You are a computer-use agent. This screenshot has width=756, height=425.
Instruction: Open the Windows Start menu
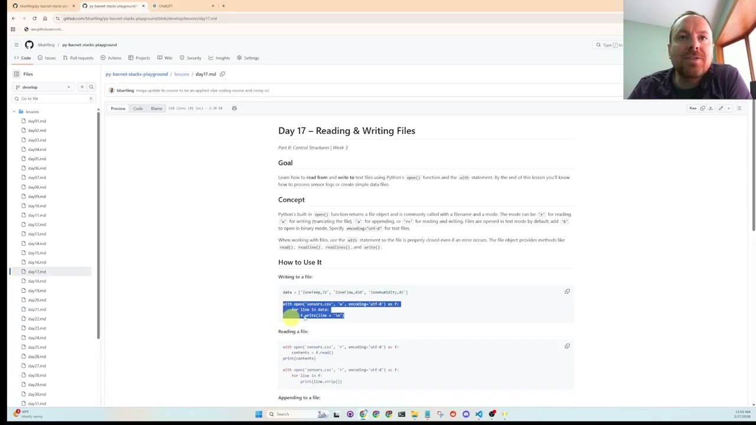pyautogui.click(x=258, y=414)
